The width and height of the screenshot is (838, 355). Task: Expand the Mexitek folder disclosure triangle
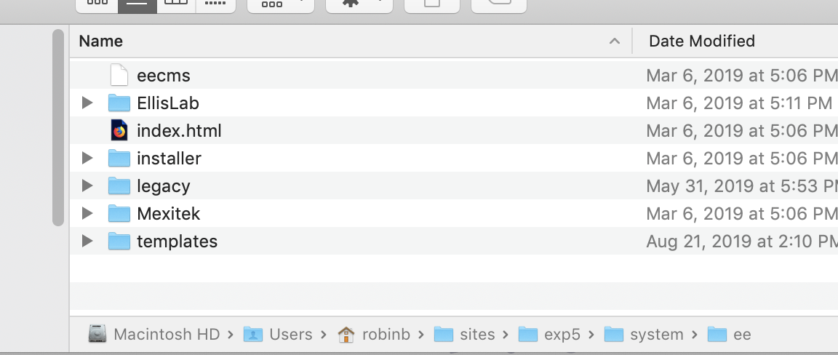click(x=87, y=213)
